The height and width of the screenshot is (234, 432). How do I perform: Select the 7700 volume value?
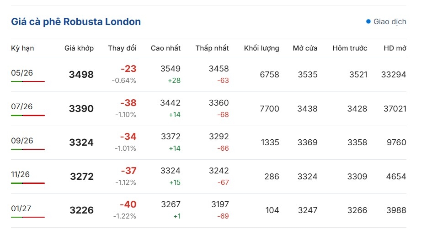point(269,109)
